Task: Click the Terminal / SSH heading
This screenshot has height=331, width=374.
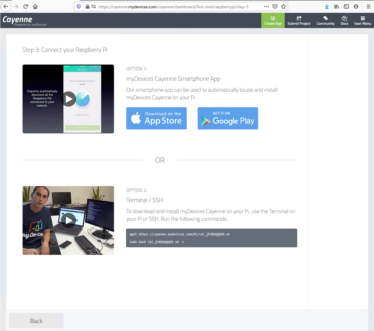Action: tap(145, 200)
